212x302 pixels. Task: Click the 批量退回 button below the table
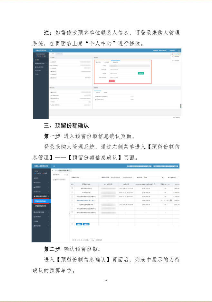coord(86,224)
